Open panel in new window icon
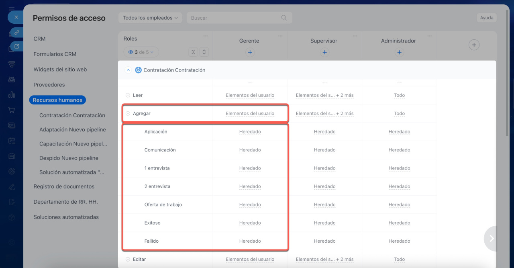Screen dimensions: 514x268 16,47
